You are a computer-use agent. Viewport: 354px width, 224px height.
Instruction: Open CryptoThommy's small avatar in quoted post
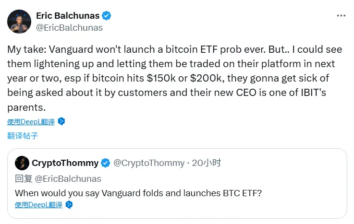22,163
